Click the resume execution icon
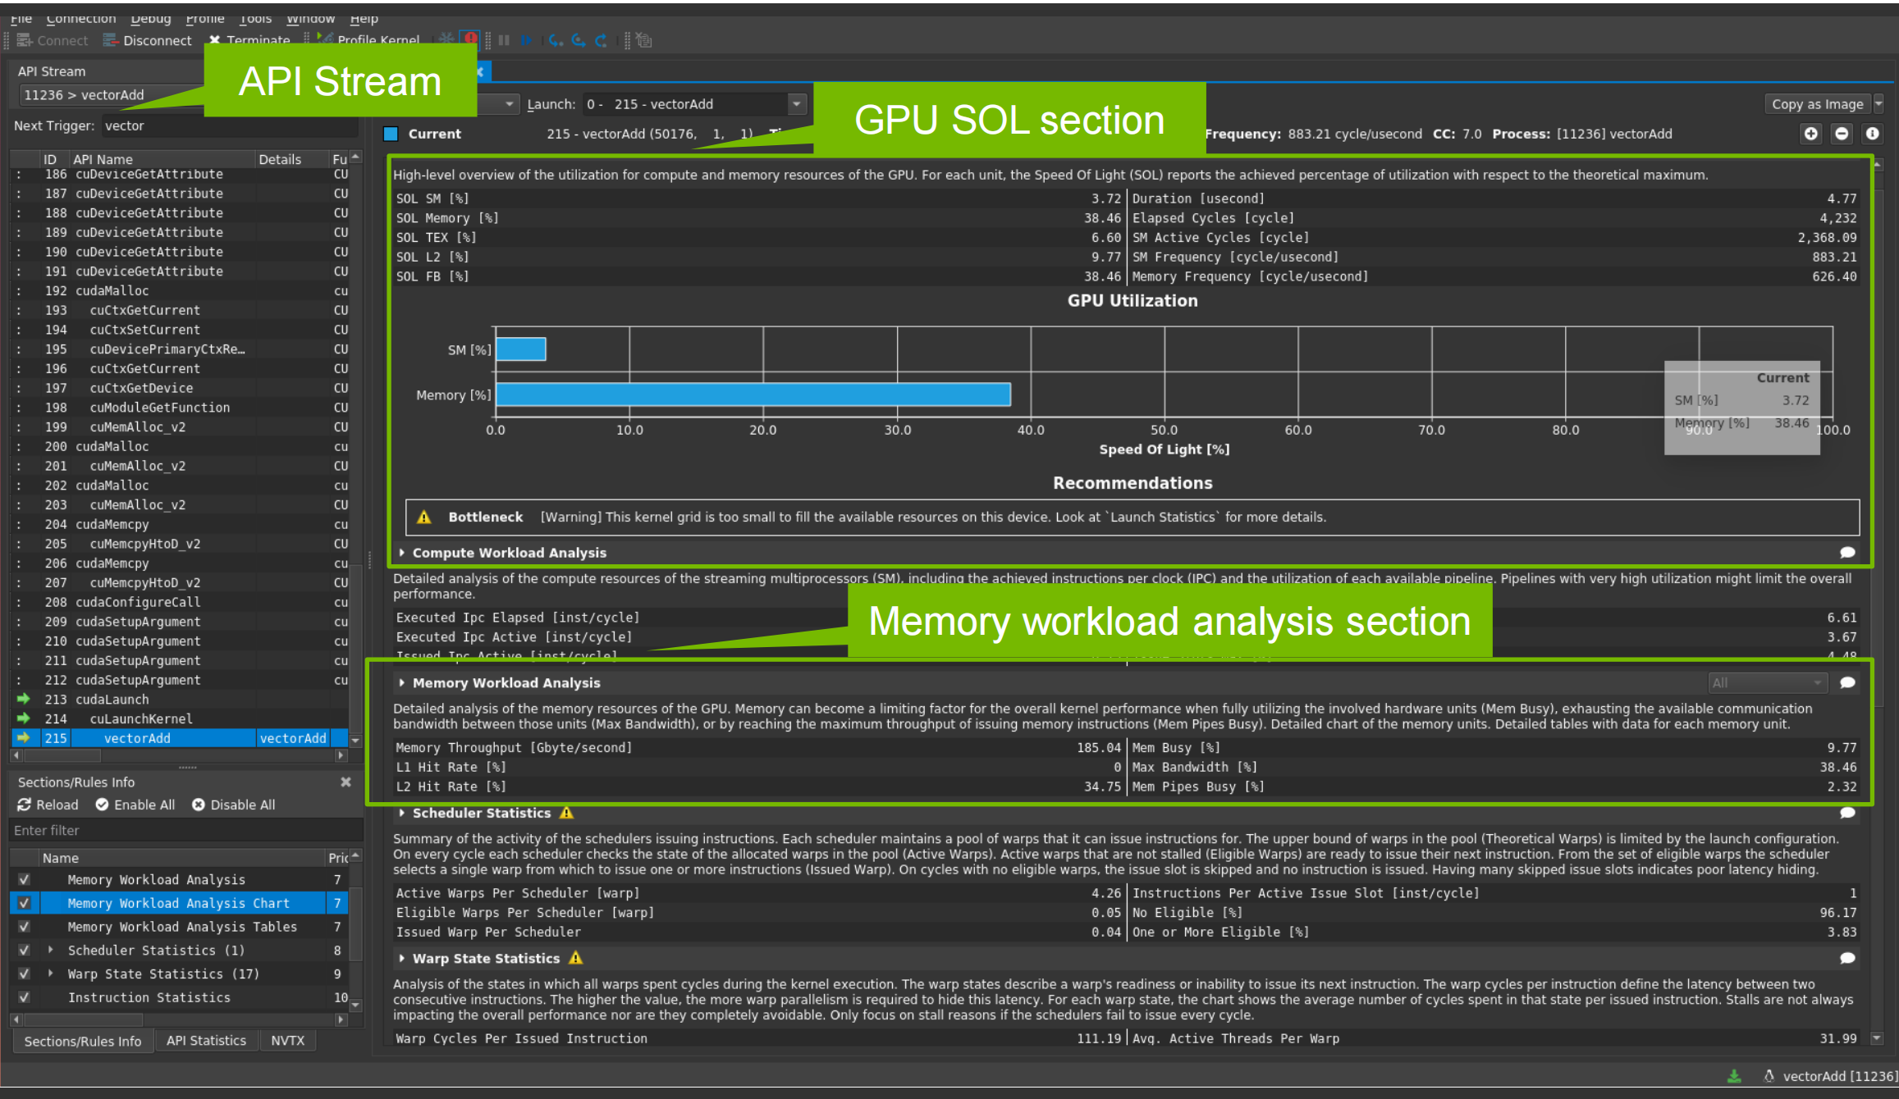Screen dimensions: 1899x1099 coord(526,40)
